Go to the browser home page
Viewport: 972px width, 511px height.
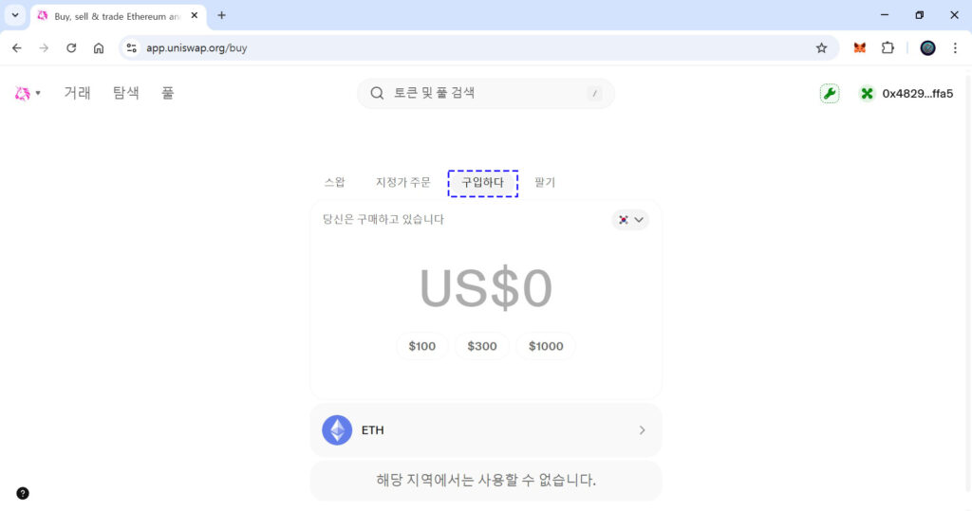click(x=99, y=47)
